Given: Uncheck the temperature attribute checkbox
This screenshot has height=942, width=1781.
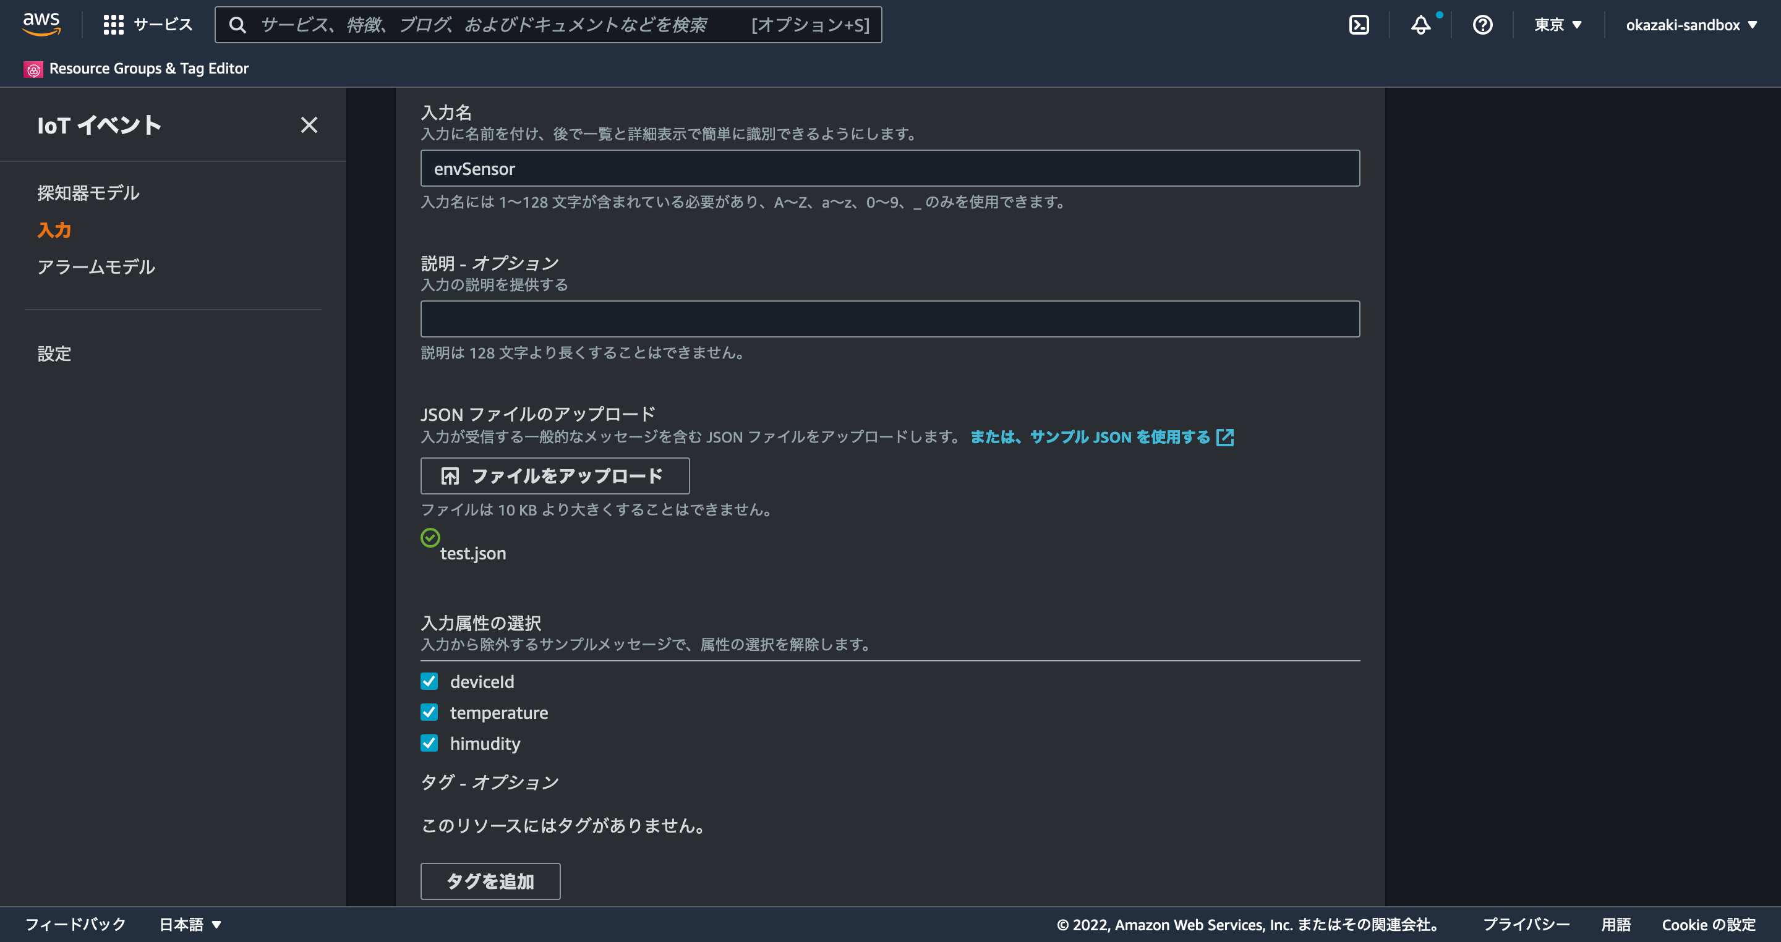Looking at the screenshot, I should (x=429, y=712).
